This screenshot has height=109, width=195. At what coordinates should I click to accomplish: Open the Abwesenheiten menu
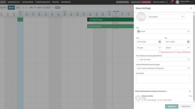[14, 2]
